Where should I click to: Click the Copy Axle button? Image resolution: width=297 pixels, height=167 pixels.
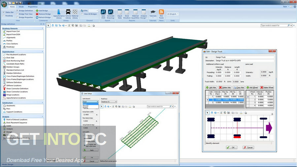pyautogui.click(x=239, y=87)
